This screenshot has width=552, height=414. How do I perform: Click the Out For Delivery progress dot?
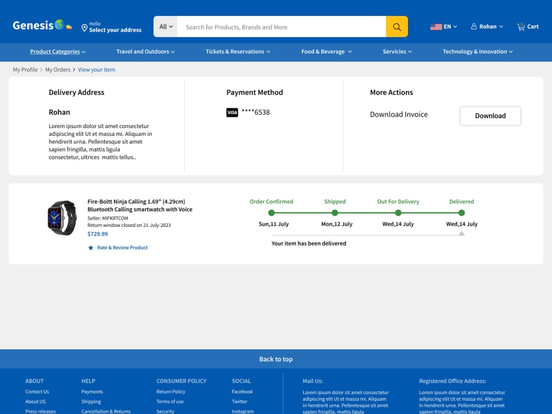coord(398,213)
